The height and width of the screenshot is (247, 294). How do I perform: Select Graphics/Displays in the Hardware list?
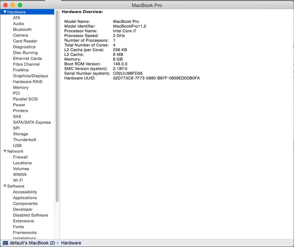31,76
